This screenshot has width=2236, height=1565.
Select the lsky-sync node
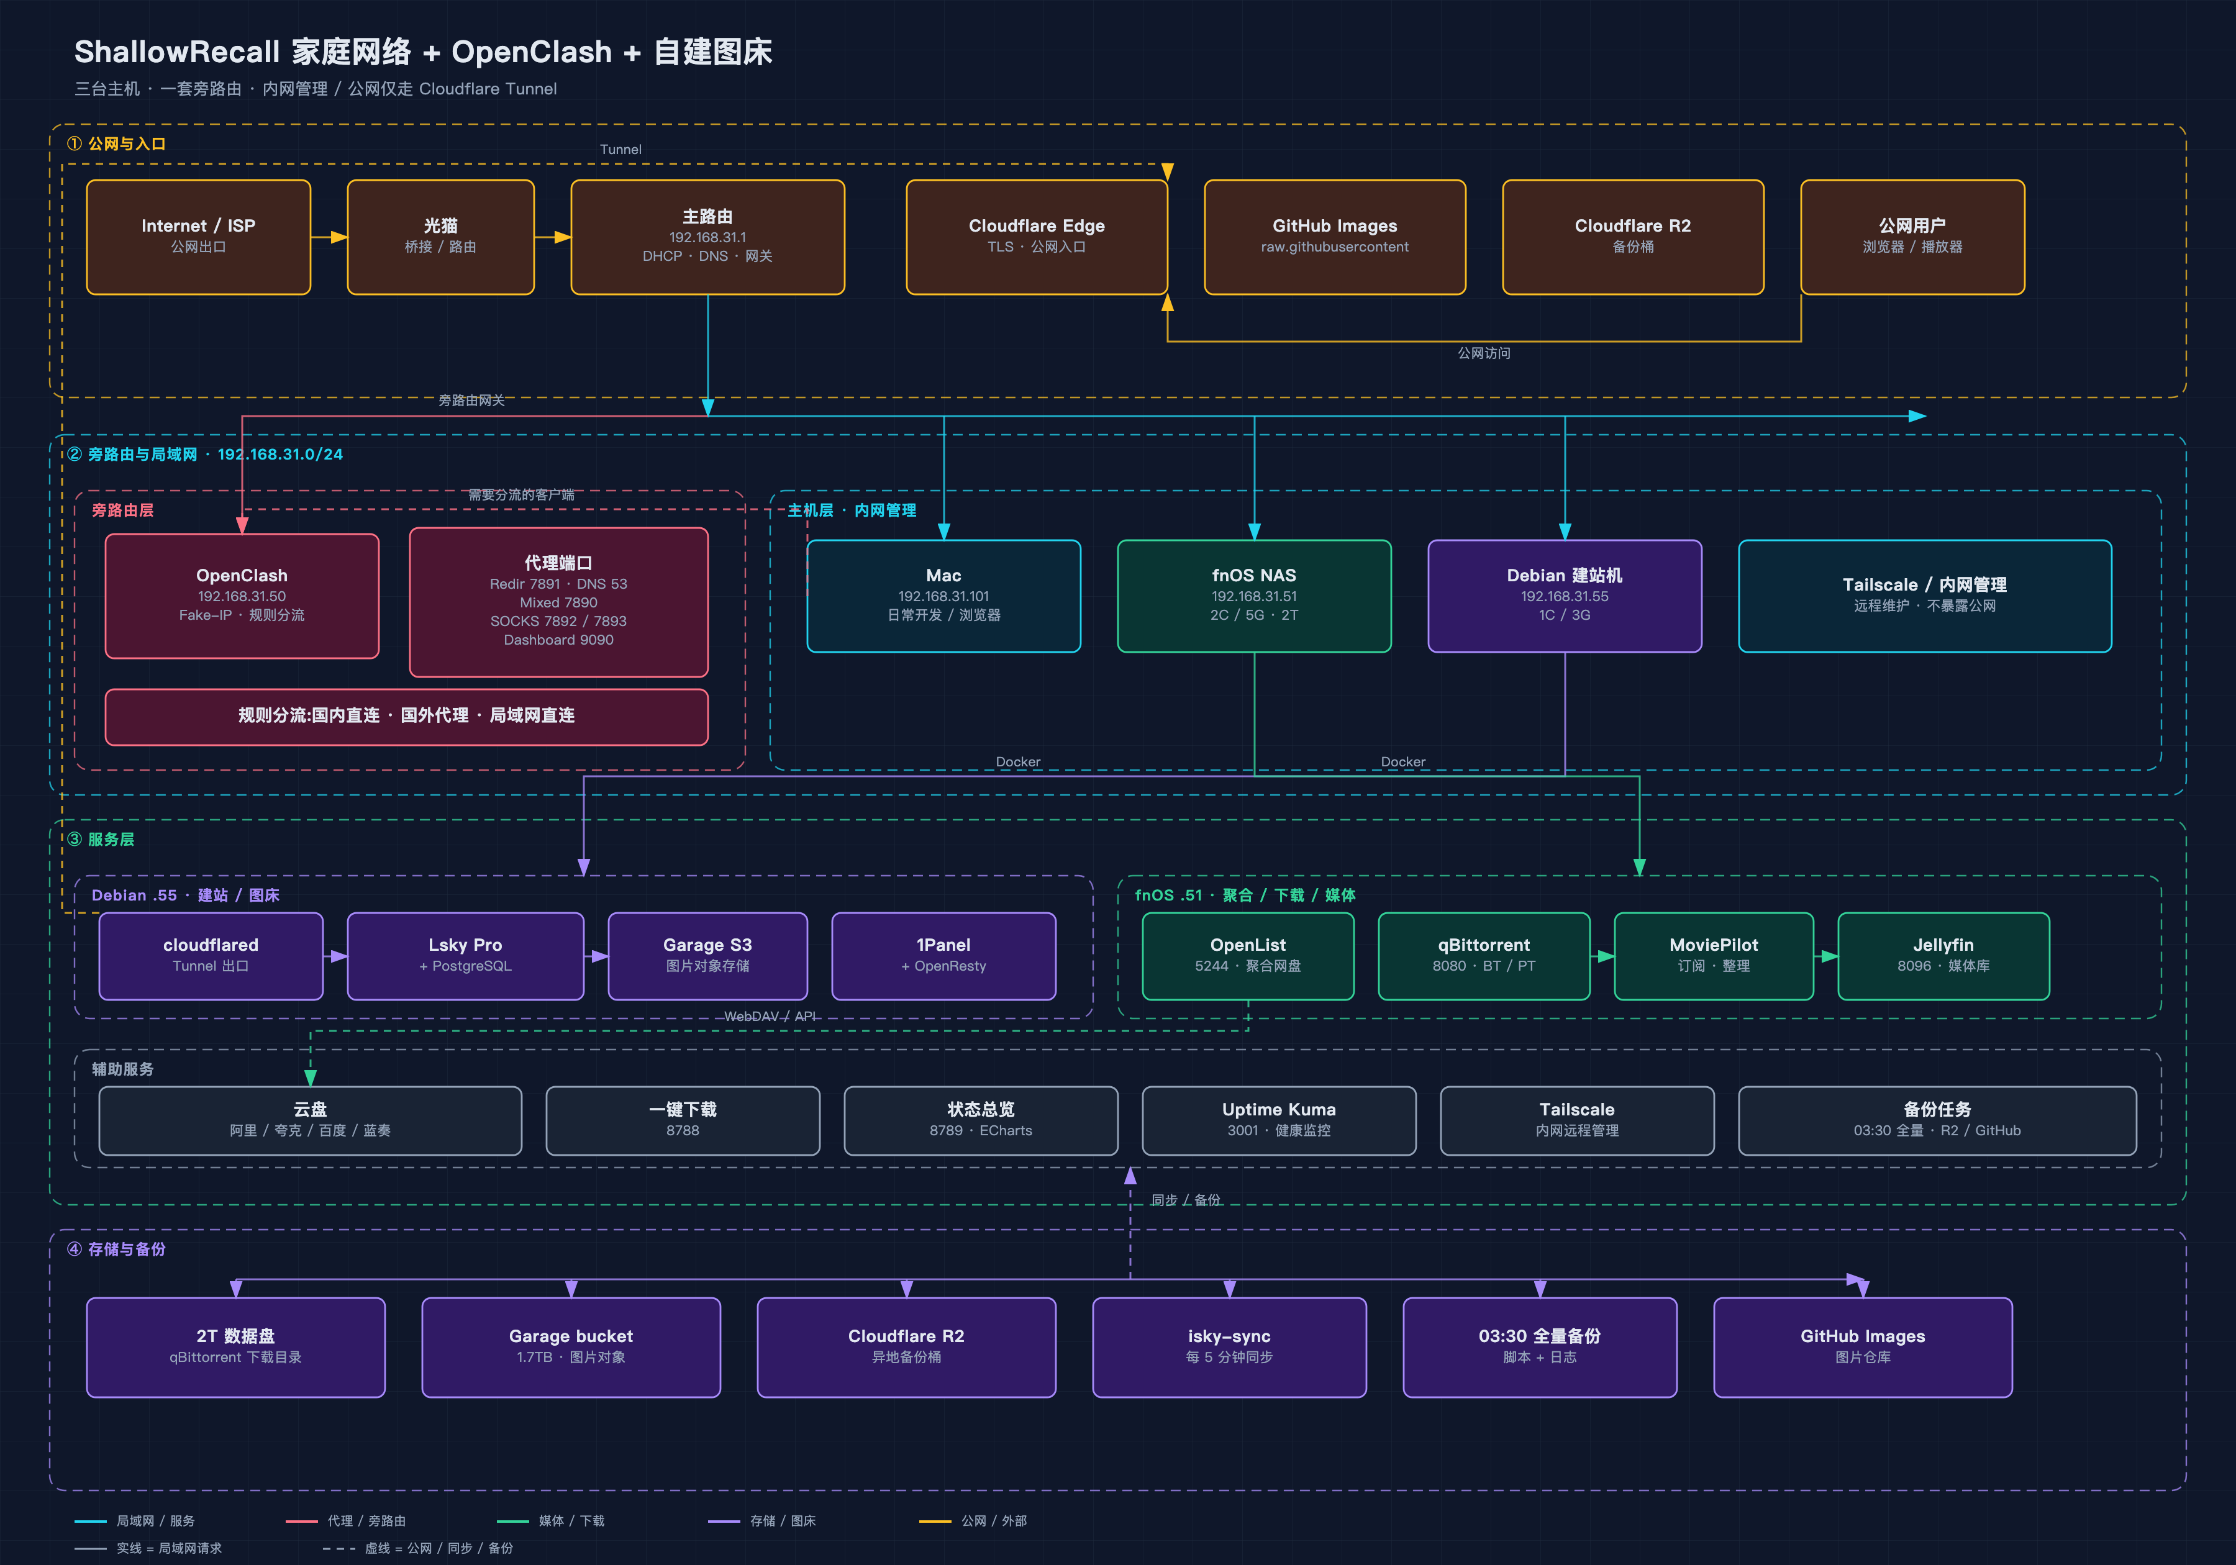[1229, 1348]
